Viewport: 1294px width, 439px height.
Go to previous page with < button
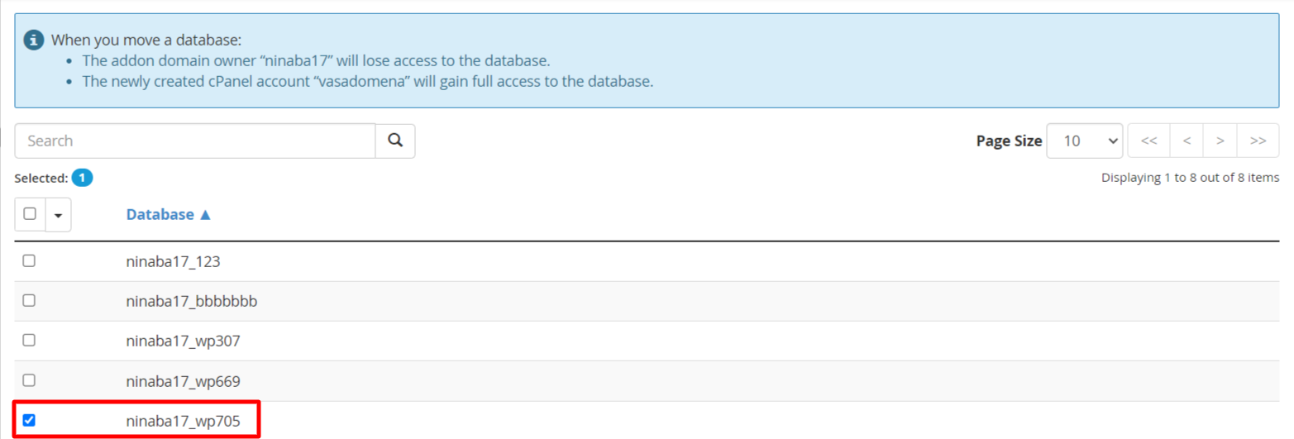pyautogui.click(x=1187, y=141)
